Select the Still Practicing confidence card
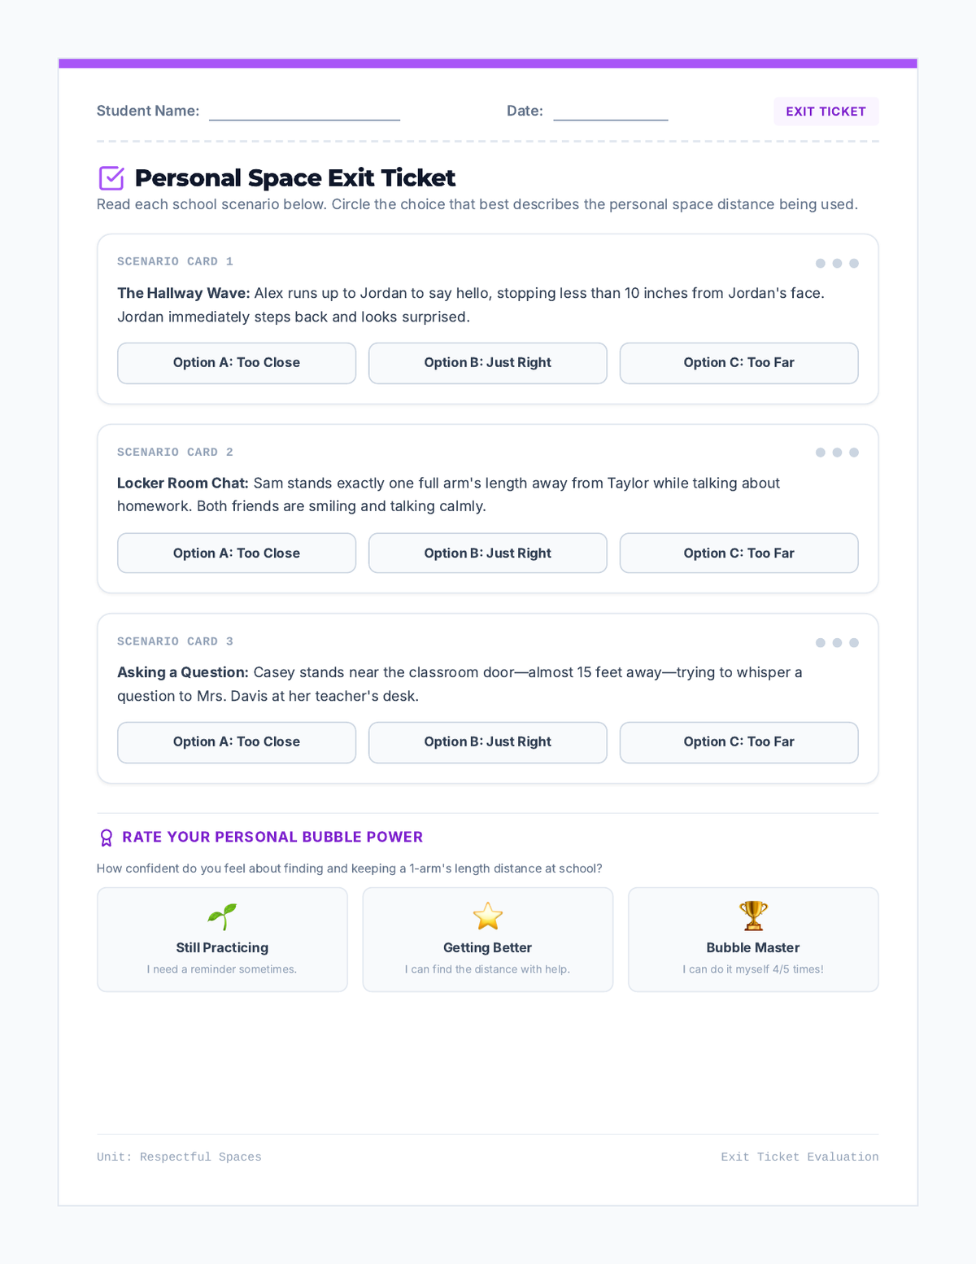 [222, 940]
